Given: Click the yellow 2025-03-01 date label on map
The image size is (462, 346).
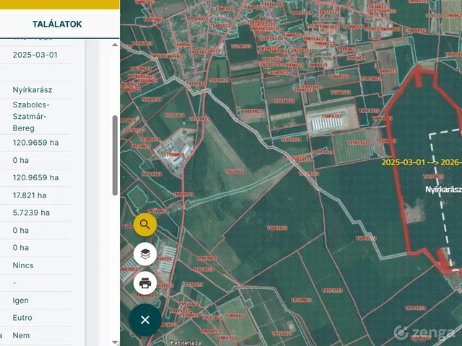Looking at the screenshot, I should click(x=408, y=163).
